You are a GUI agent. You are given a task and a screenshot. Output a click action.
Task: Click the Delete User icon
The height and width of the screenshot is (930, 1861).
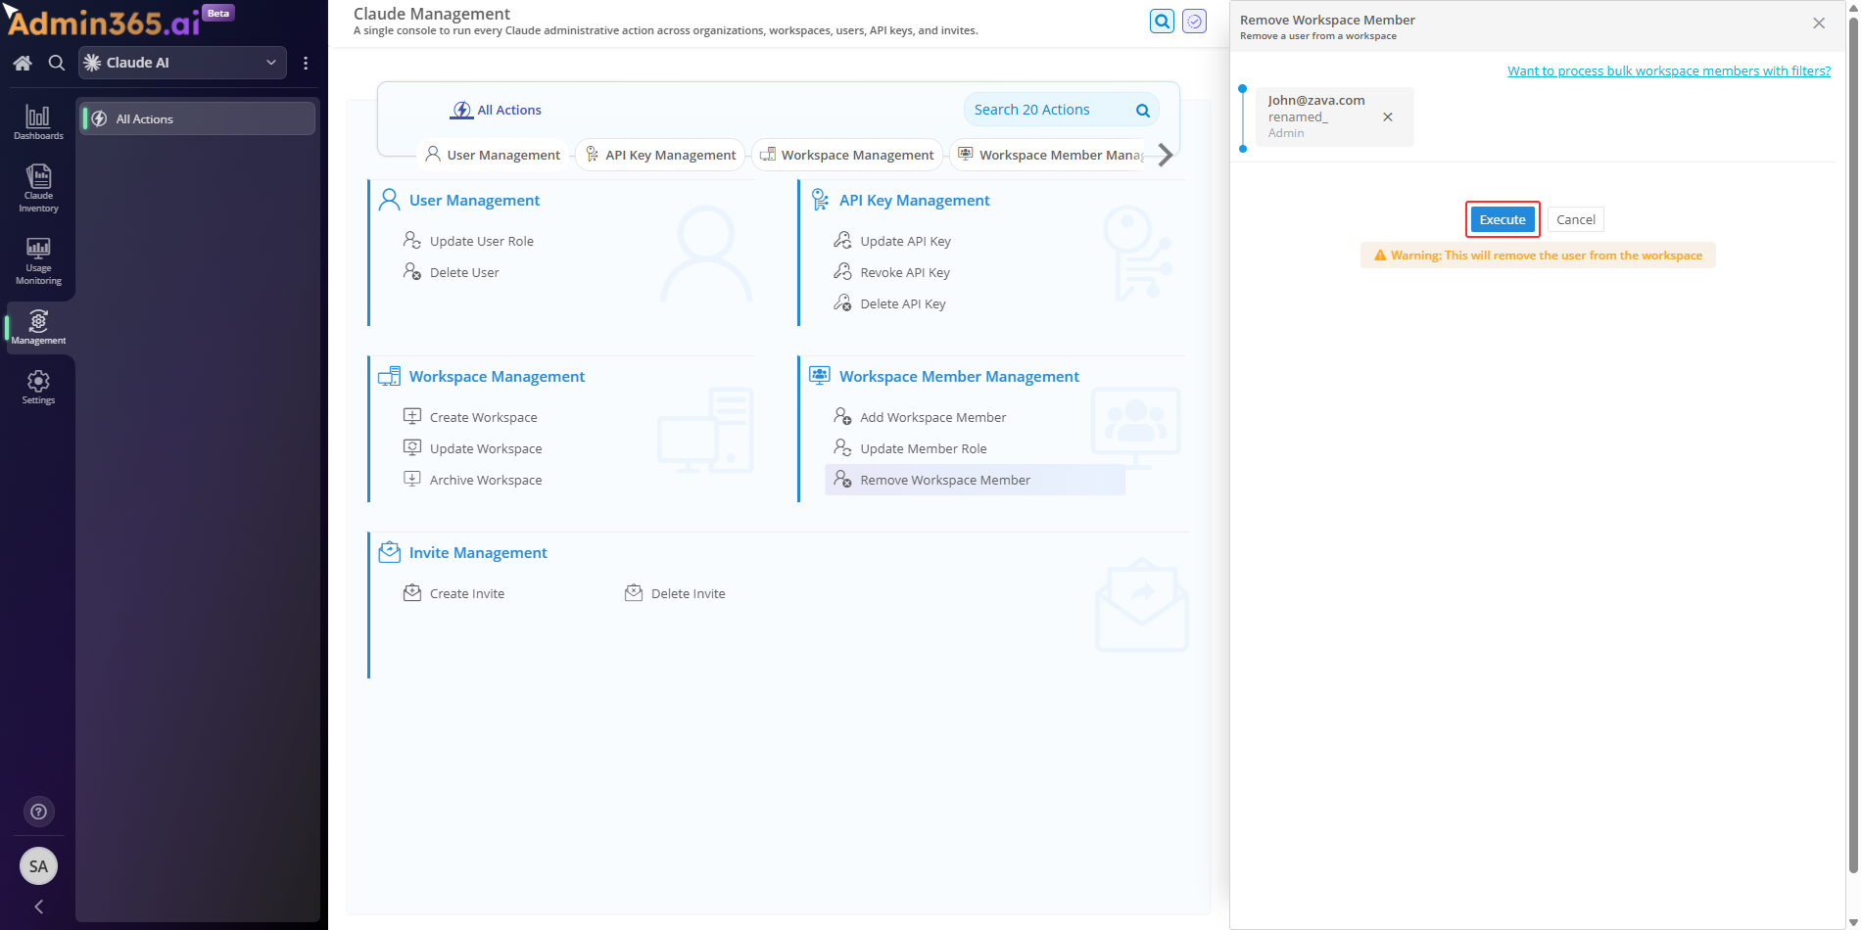[412, 271]
